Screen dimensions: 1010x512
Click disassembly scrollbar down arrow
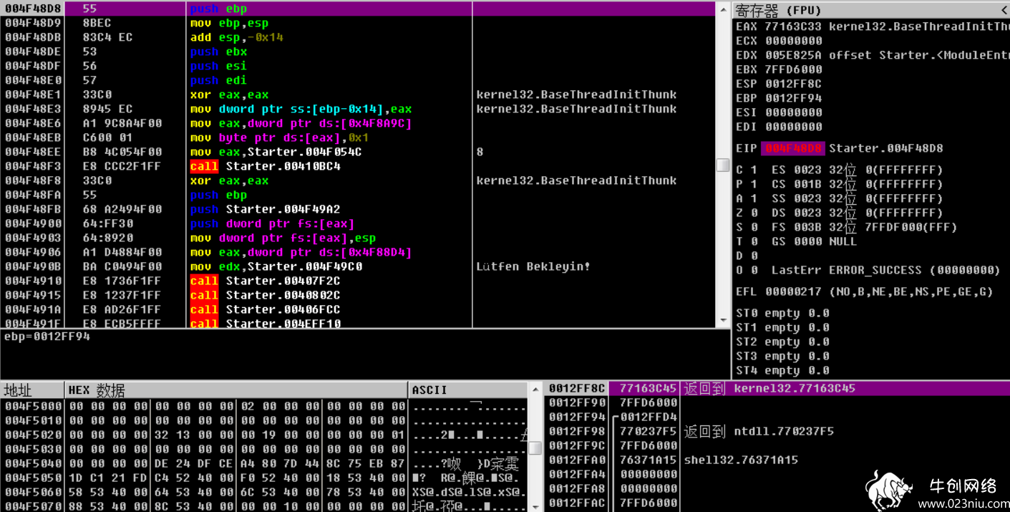723,320
